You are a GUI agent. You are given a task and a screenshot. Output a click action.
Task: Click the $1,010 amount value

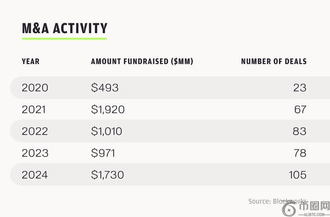point(107,131)
